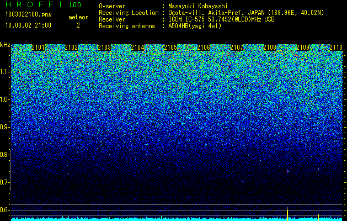Click the kHz axis unit label

[5, 45]
